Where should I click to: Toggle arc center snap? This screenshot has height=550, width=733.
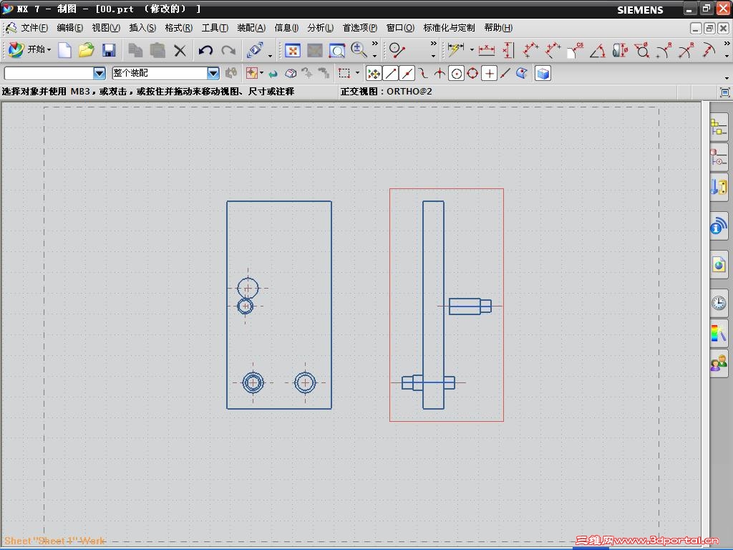point(456,74)
